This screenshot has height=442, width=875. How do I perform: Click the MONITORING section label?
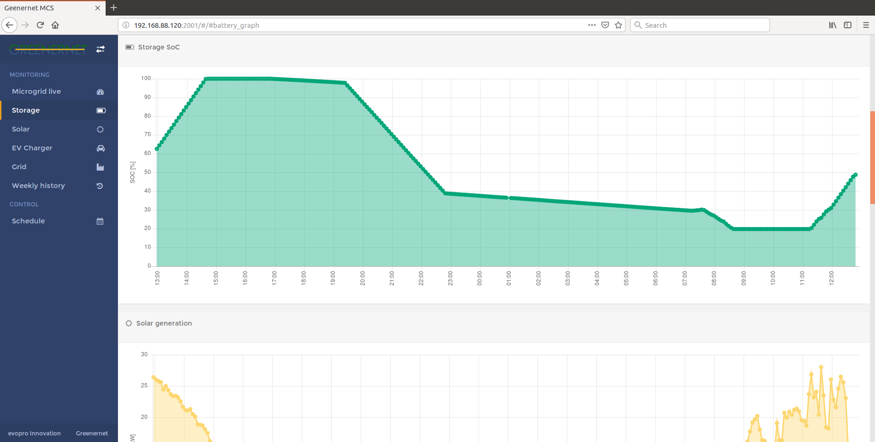[x=29, y=75]
